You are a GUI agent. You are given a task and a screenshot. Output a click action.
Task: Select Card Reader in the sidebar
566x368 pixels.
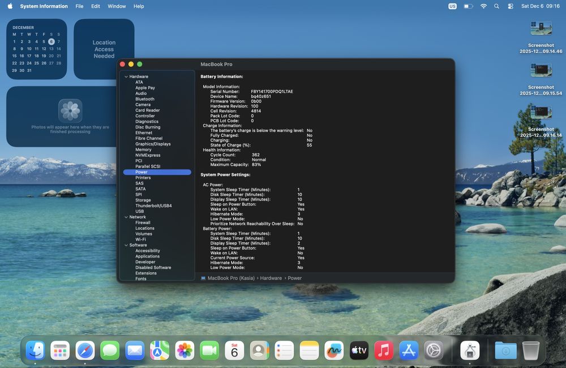147,110
